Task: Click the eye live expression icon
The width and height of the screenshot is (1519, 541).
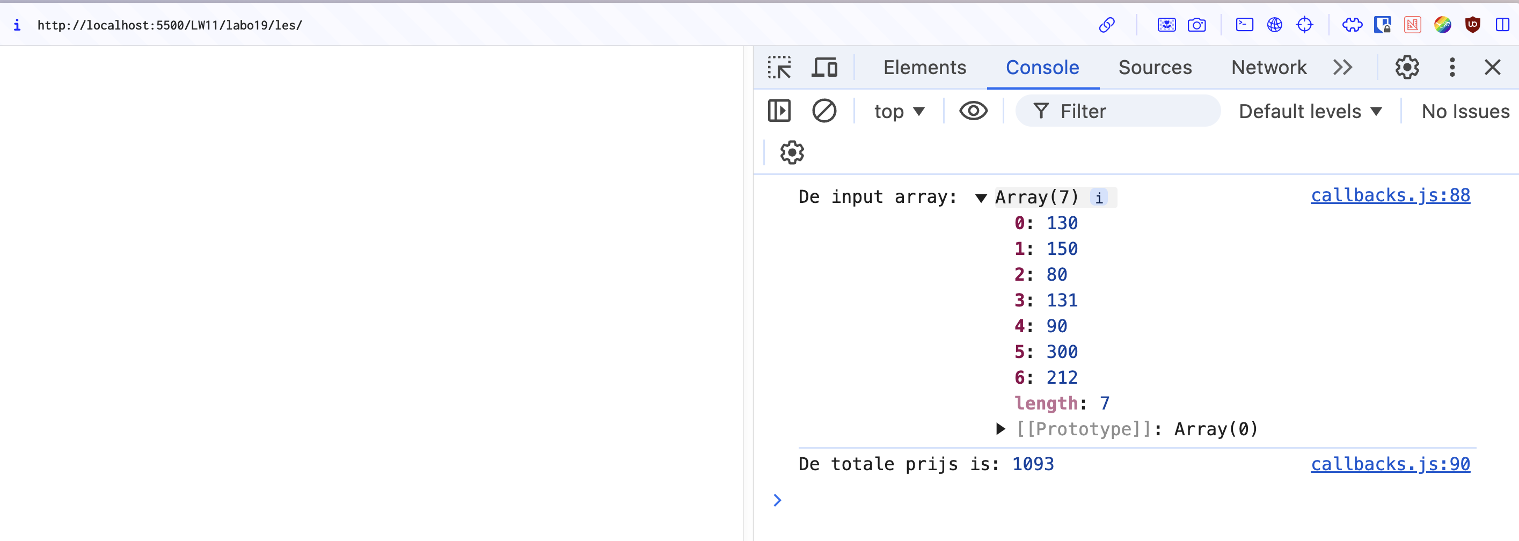Action: point(973,111)
